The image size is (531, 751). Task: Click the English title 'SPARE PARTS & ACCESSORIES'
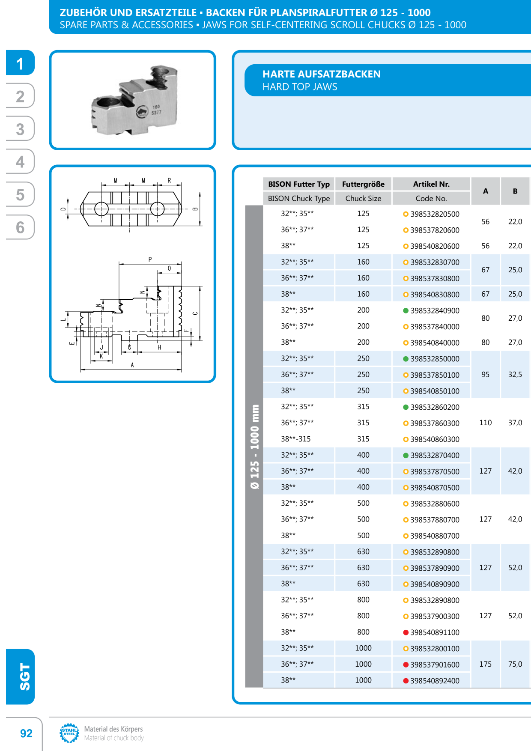(x=126, y=25)
